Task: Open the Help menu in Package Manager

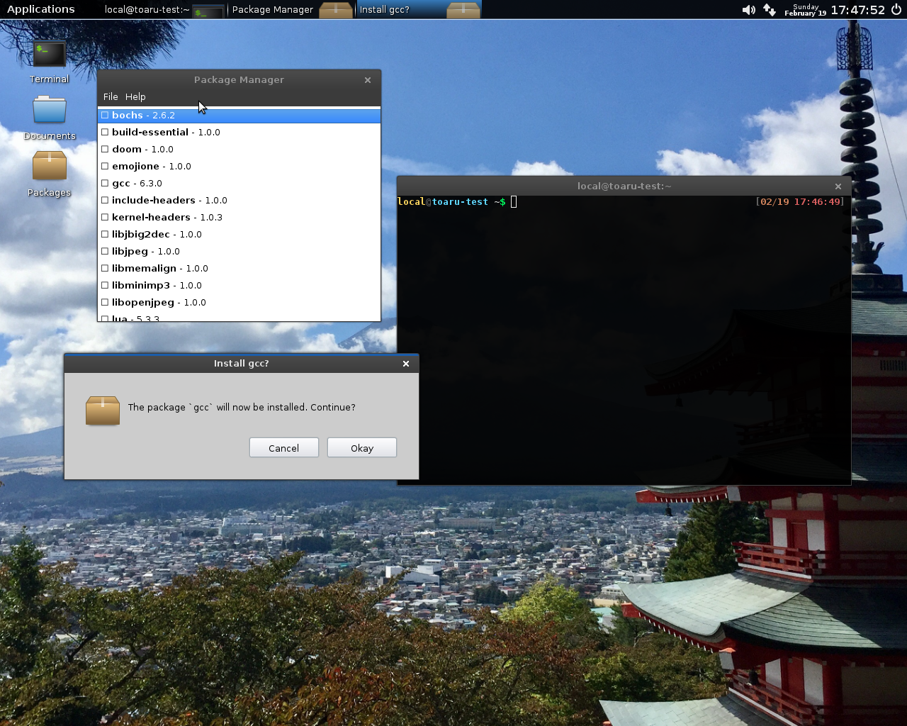Action: [x=135, y=97]
